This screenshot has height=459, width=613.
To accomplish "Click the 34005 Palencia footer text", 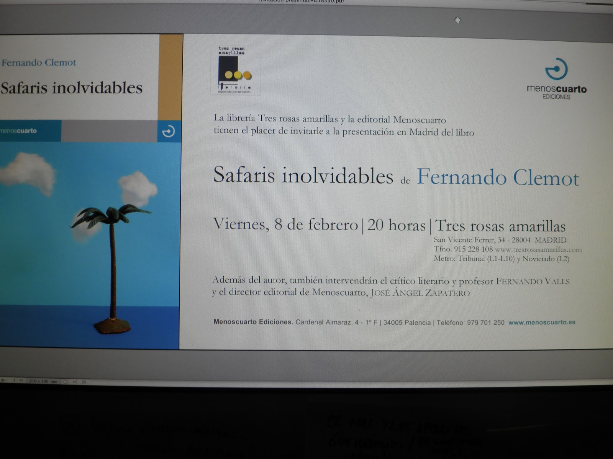I will [x=407, y=322].
